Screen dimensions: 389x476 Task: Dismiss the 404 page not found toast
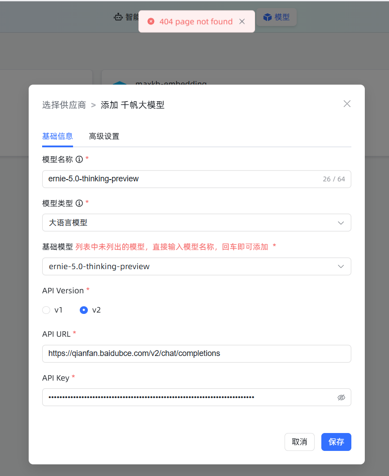(242, 21)
